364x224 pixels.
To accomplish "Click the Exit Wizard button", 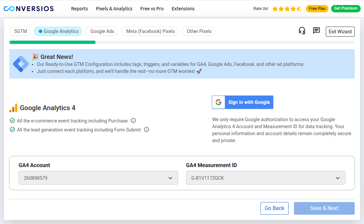I will (x=340, y=32).
